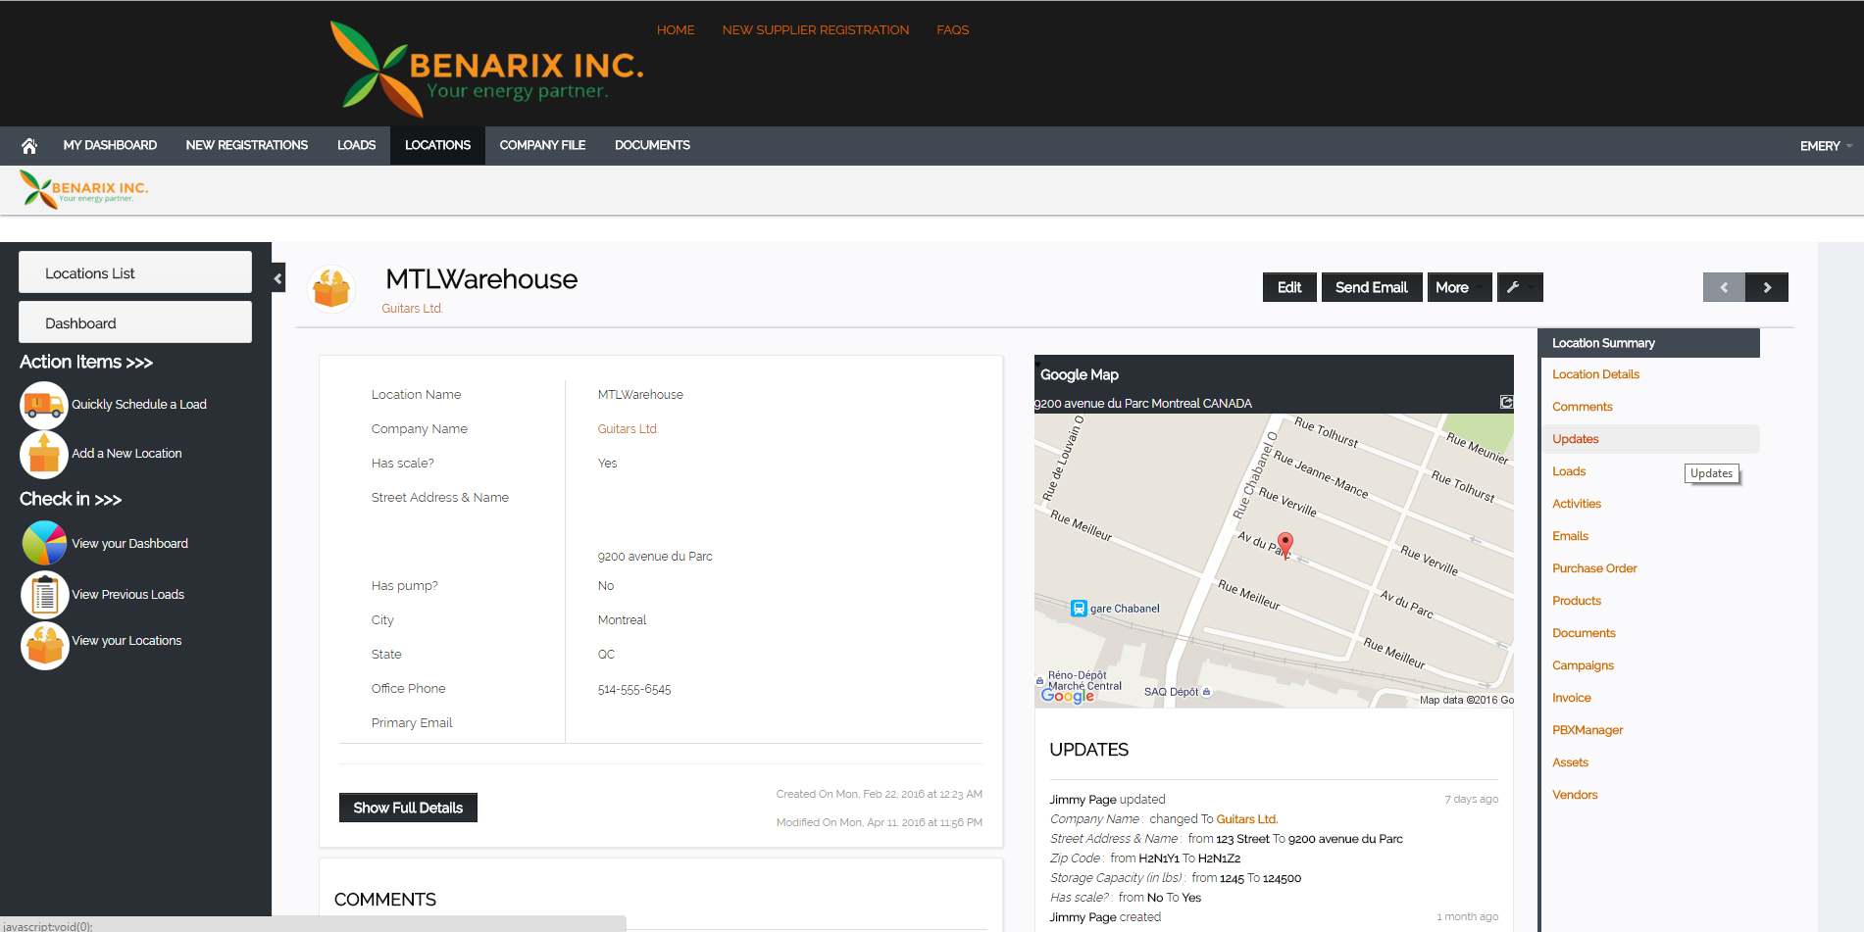1864x932 pixels.
Task: Open the Google map in new window icon
Action: point(1506,402)
